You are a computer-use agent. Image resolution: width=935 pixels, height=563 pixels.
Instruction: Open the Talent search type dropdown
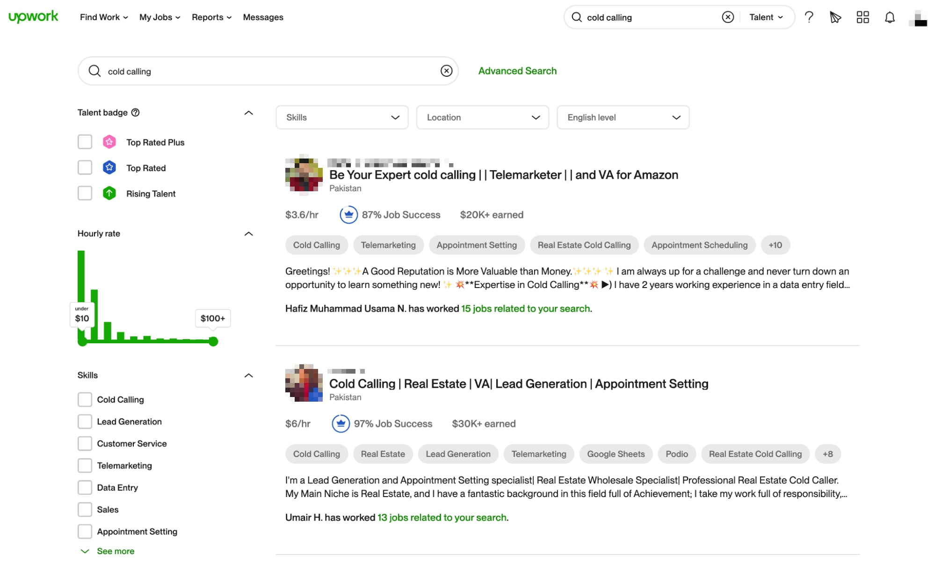coord(766,17)
